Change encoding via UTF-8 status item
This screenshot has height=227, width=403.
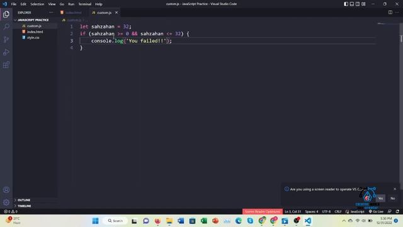[326, 211]
